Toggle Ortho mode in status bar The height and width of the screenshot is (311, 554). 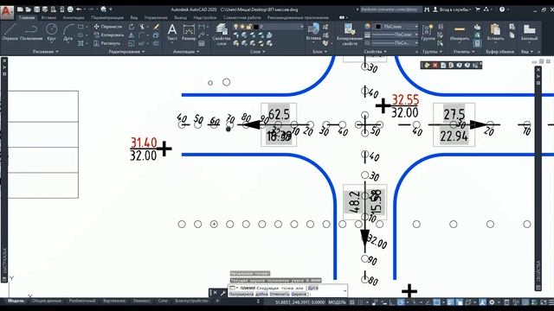click(392, 302)
